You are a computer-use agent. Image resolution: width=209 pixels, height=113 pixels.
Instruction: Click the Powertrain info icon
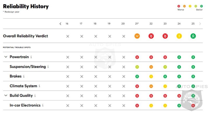[31, 57]
